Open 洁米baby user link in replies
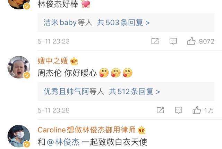Screen dimensions: 222x149 [60, 23]
